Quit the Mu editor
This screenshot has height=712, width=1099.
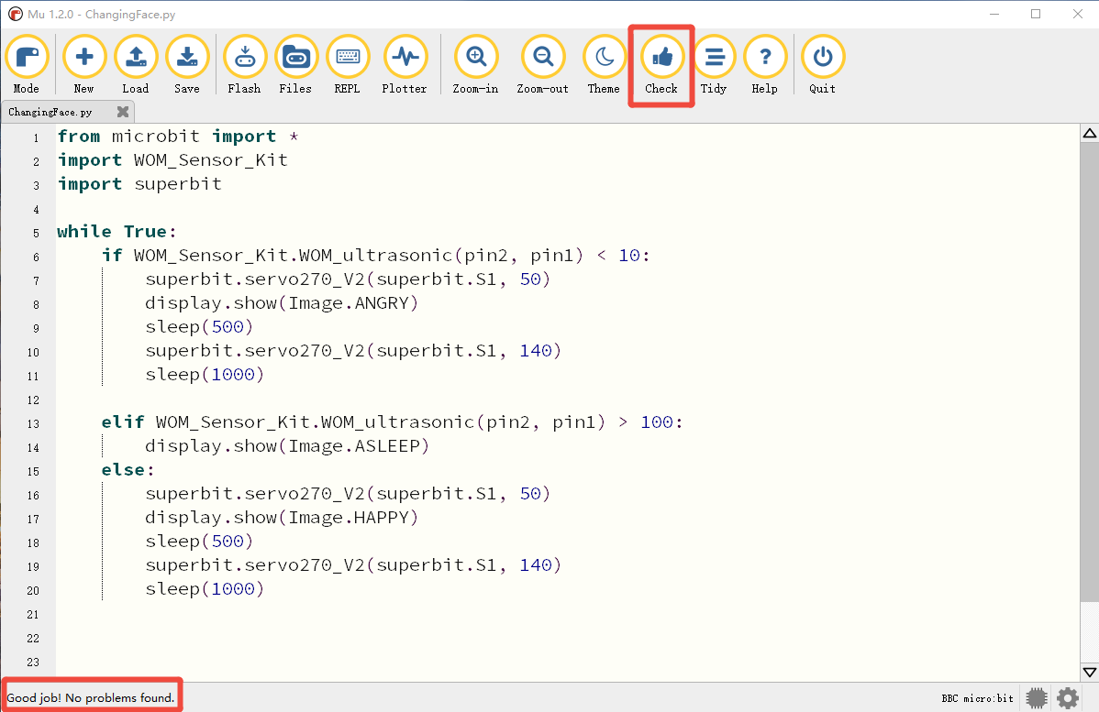pos(822,64)
